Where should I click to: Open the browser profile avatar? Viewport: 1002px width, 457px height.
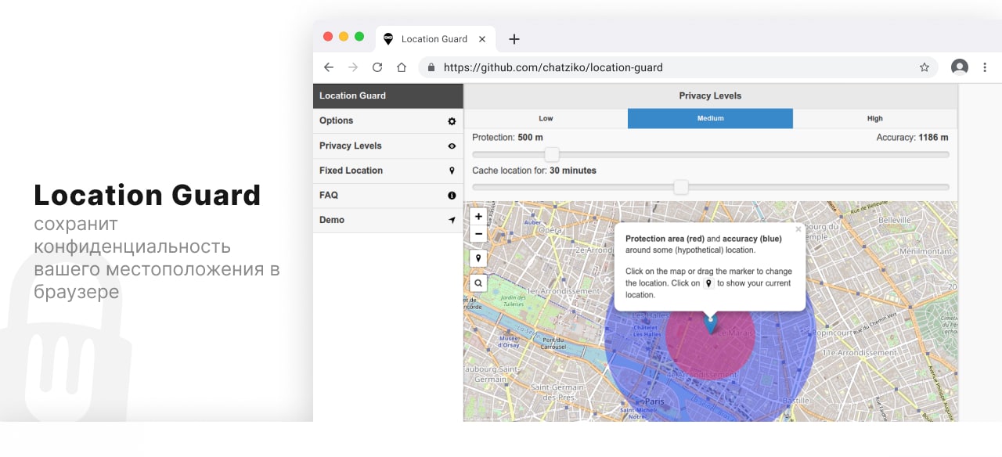click(960, 67)
